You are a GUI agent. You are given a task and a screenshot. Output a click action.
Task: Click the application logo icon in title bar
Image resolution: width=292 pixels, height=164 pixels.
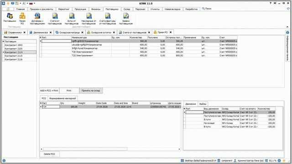point(3,3)
